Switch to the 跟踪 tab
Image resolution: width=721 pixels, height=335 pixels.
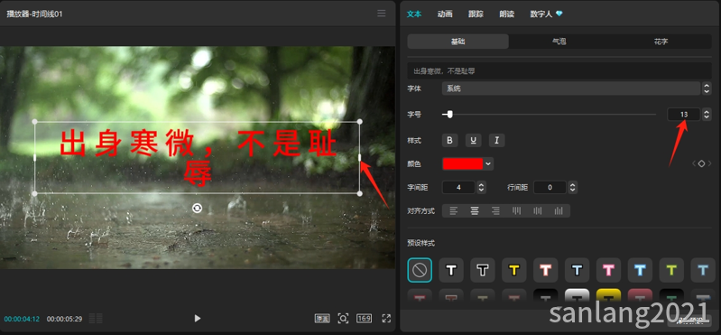[x=476, y=14]
